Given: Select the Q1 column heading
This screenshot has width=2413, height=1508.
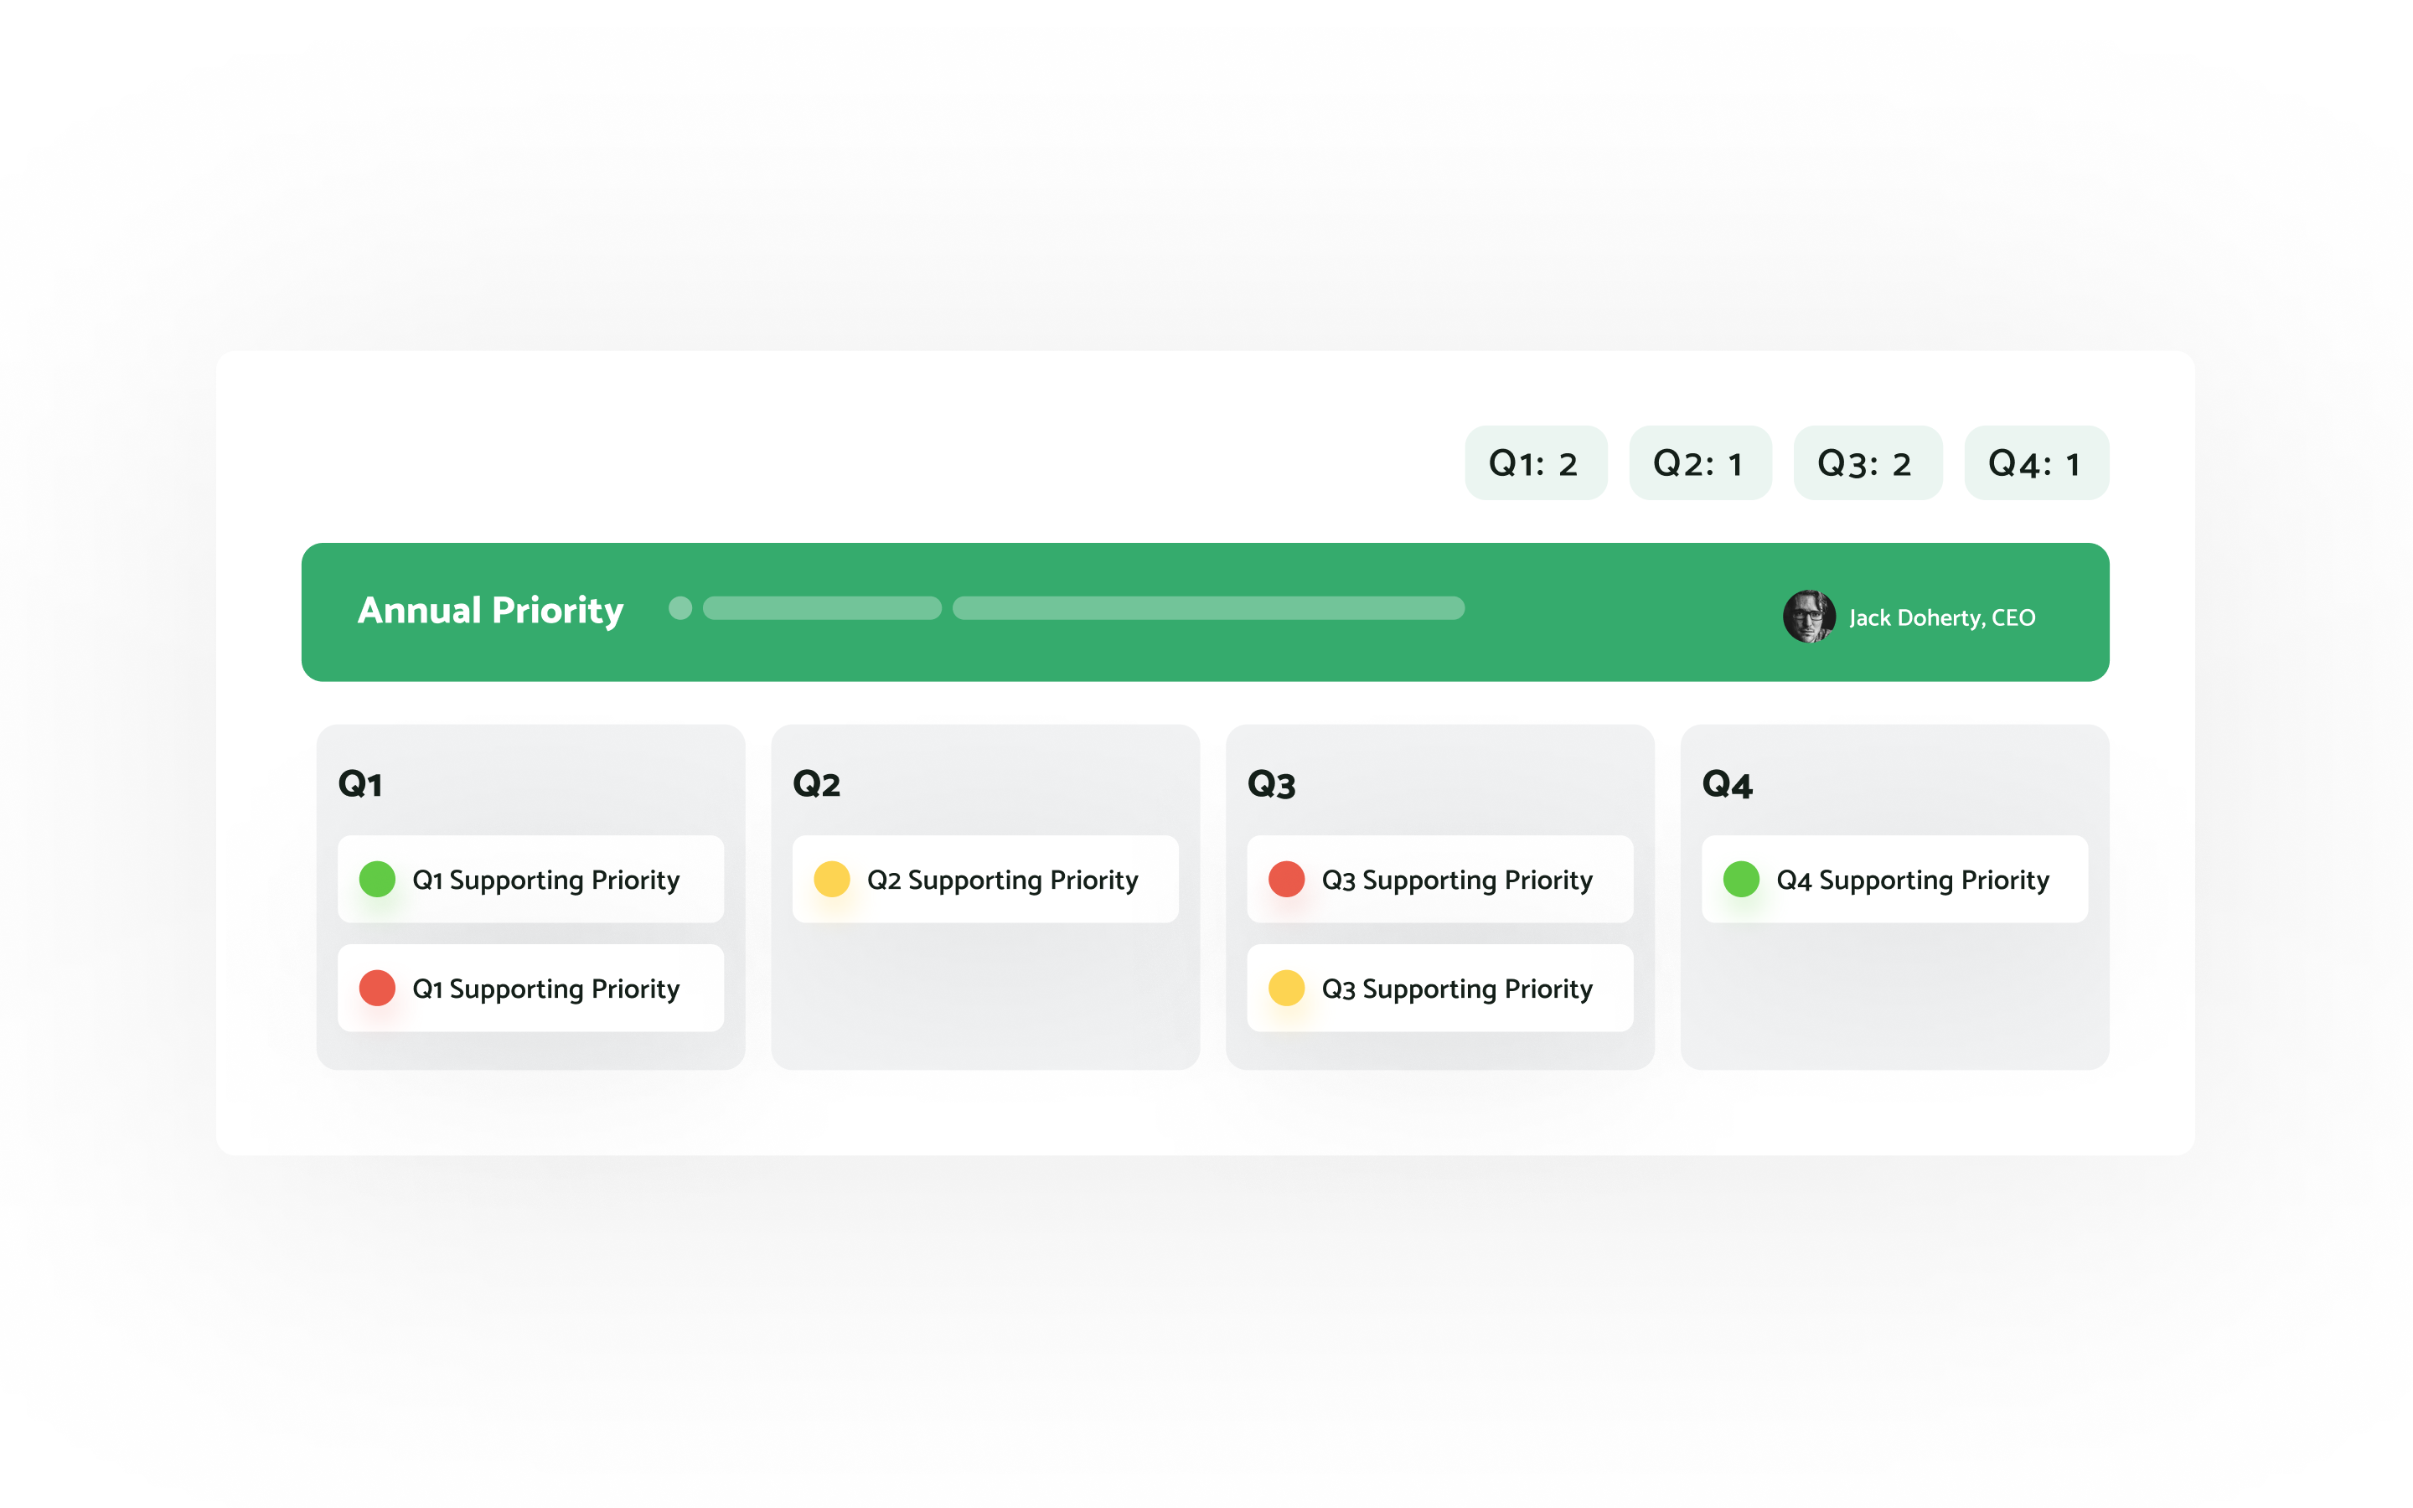Looking at the screenshot, I should click(360, 784).
